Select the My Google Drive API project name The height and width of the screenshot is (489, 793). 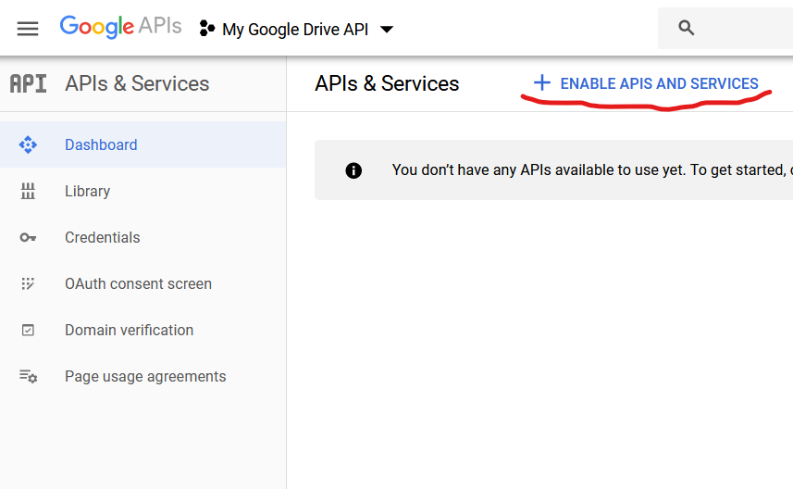coord(295,30)
